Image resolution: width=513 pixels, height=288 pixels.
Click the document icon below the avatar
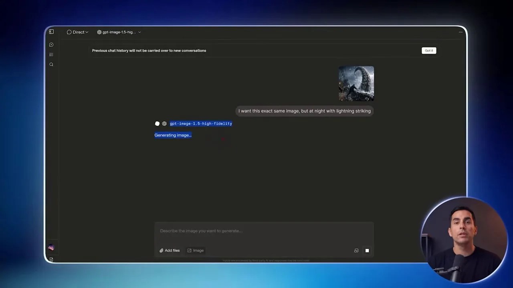[x=51, y=260]
